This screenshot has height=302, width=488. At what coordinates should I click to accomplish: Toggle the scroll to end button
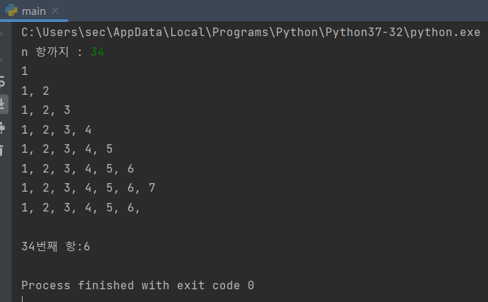click(3, 104)
